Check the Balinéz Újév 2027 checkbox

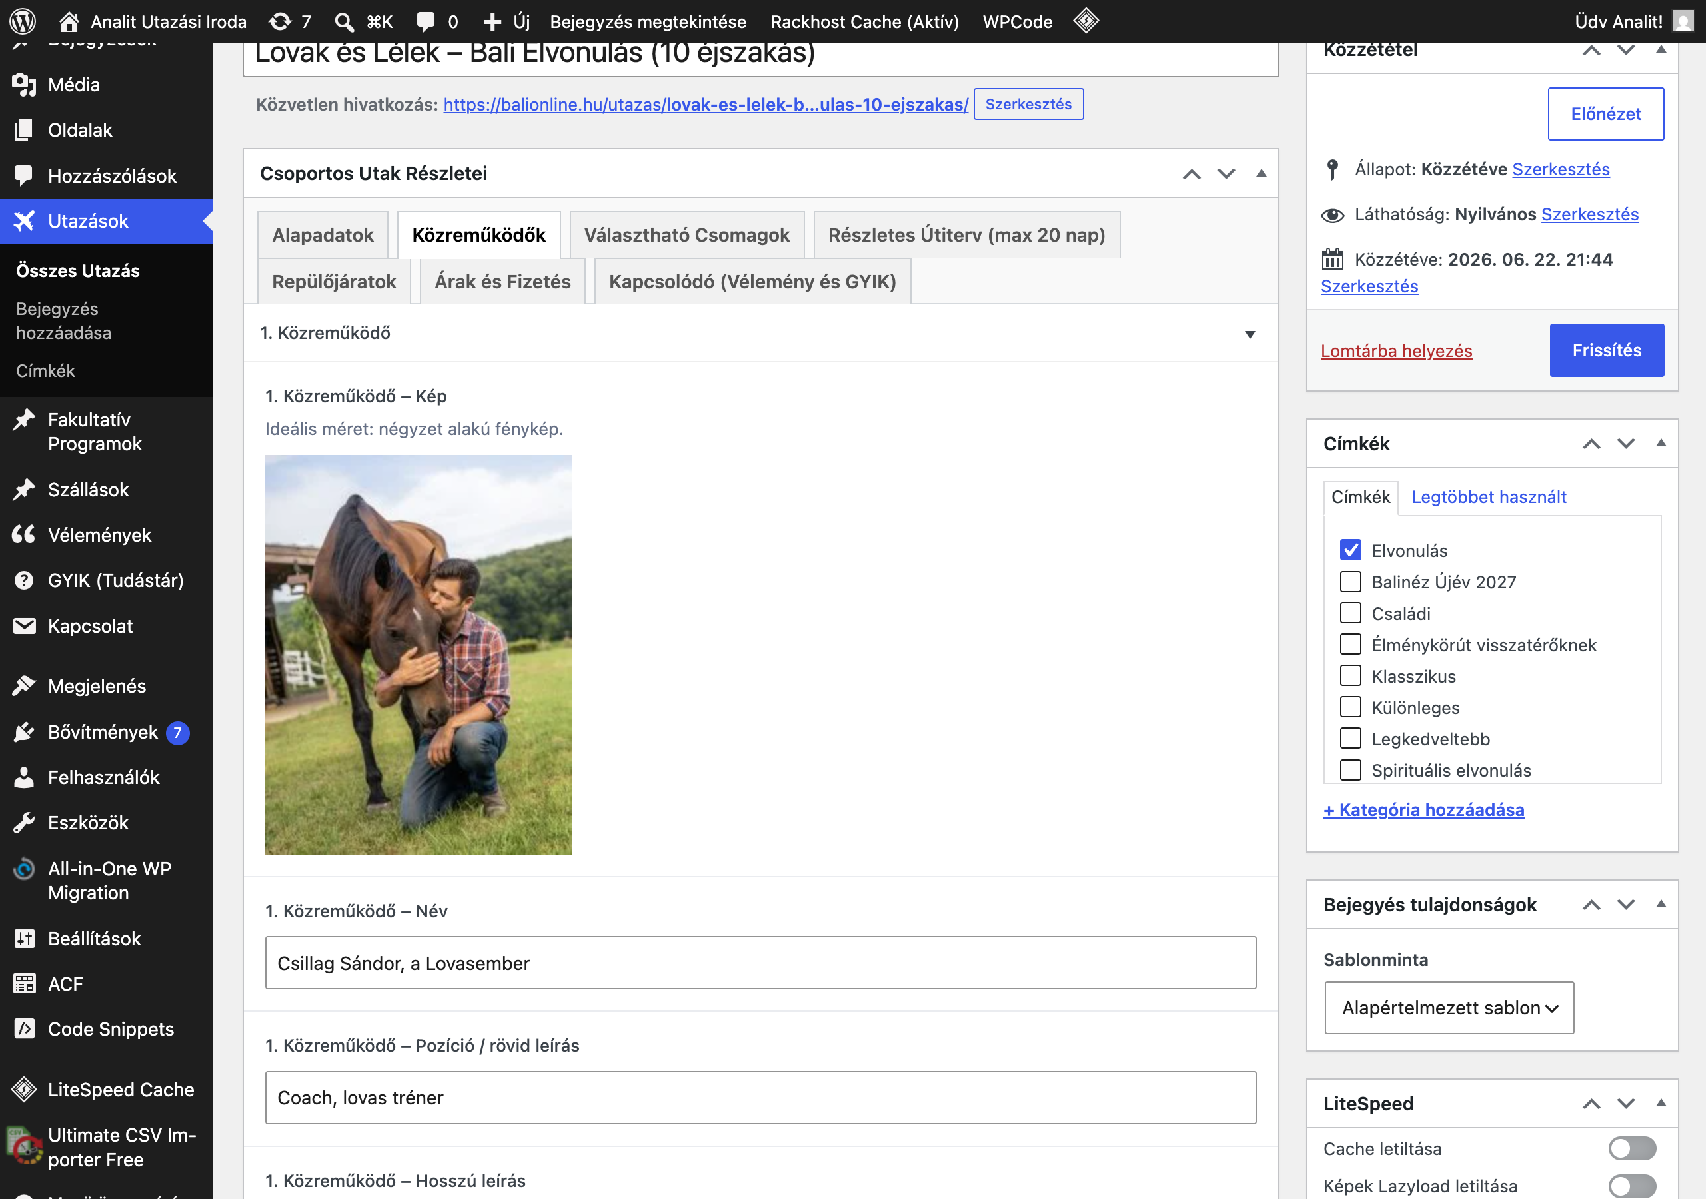coord(1350,581)
